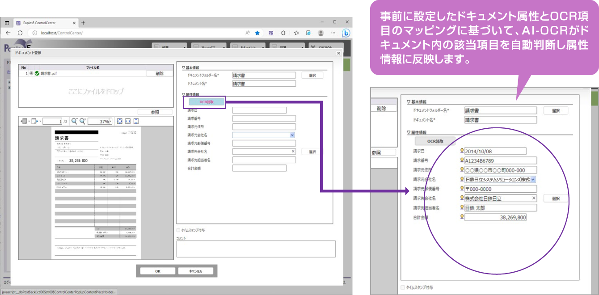Screen dimensions: 599x295
Task: Click 選択 beside 株式会社日鉄日立 in enlarged panel
Action: 556,198
